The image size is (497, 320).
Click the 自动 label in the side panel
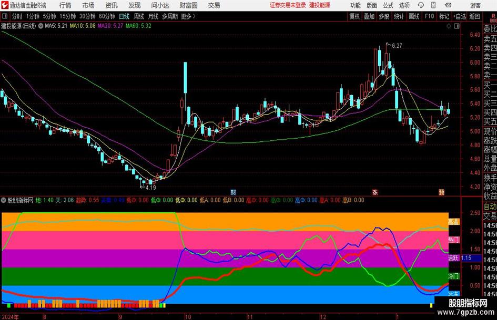490,207
